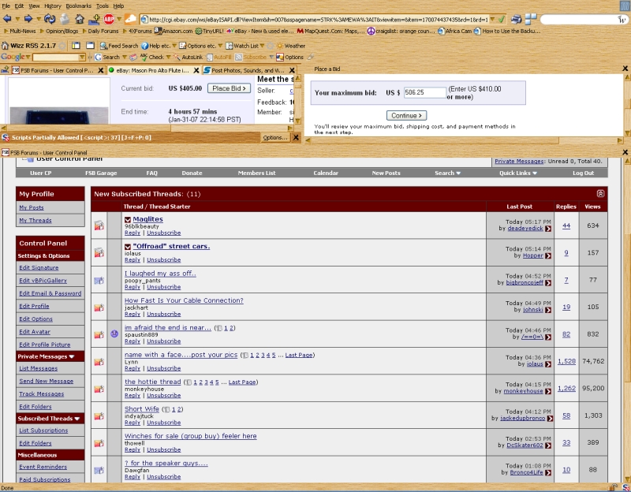Click the maximum bid input field
This screenshot has width=631, height=492.
coord(424,92)
